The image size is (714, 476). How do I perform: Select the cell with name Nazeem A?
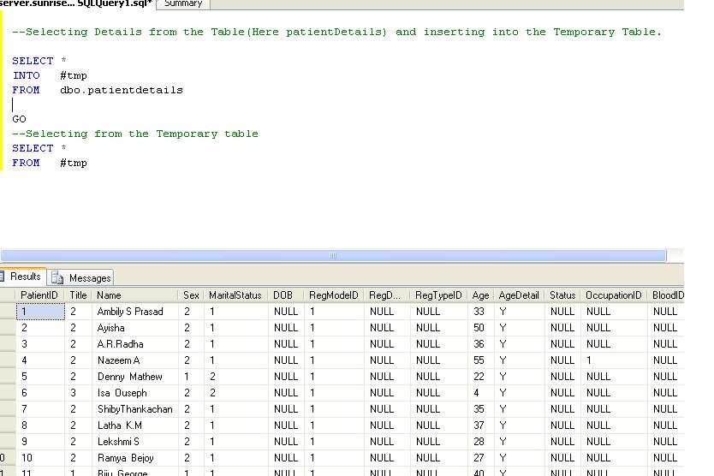(134, 360)
